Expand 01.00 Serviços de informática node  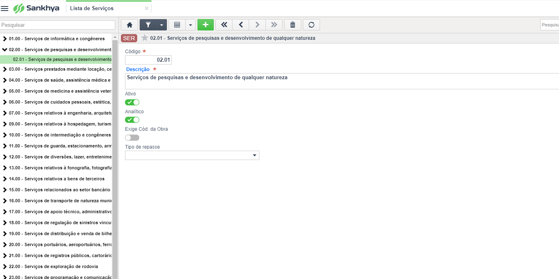pyautogui.click(x=4, y=39)
